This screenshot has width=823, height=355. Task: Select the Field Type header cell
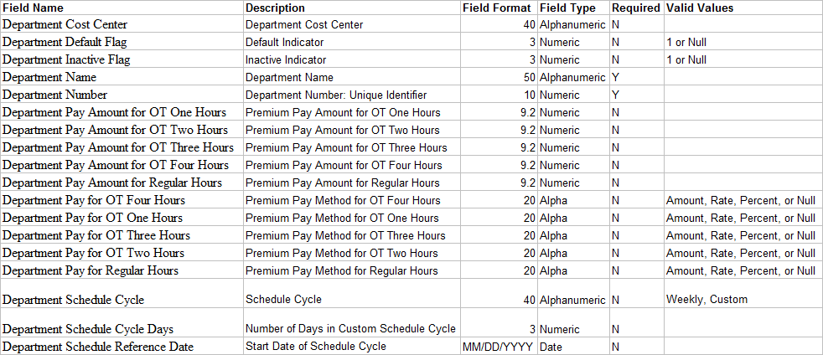click(x=567, y=8)
